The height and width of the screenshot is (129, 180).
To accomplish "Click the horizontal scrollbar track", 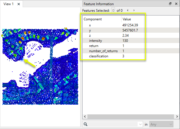I will [x=129, y=116].
